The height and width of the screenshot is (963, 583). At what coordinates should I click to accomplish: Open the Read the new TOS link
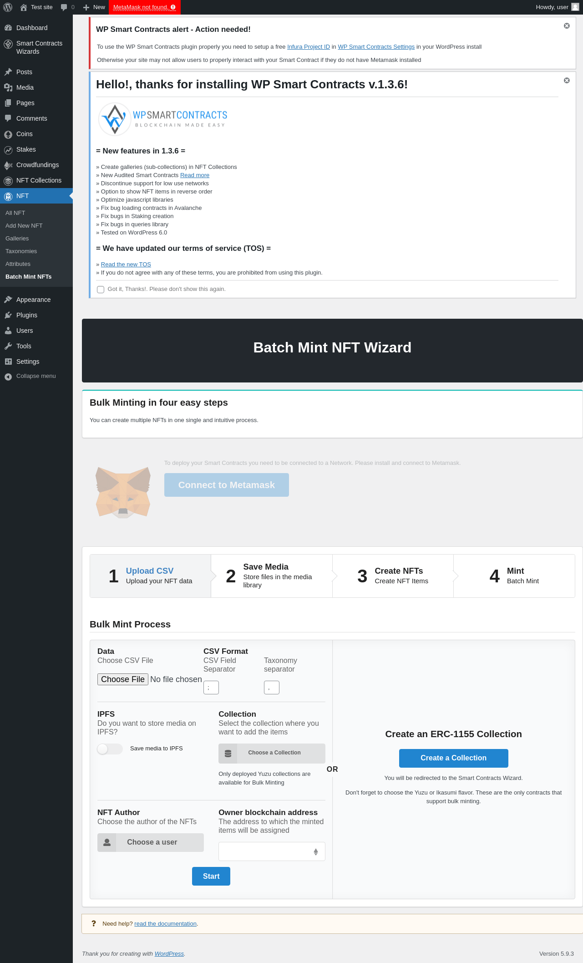(x=126, y=265)
